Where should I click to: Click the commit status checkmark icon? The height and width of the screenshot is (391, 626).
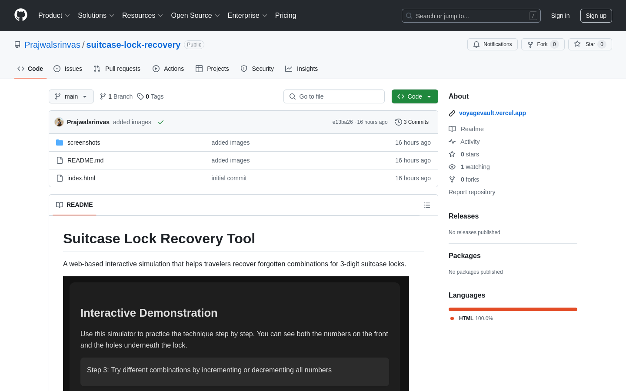161,122
